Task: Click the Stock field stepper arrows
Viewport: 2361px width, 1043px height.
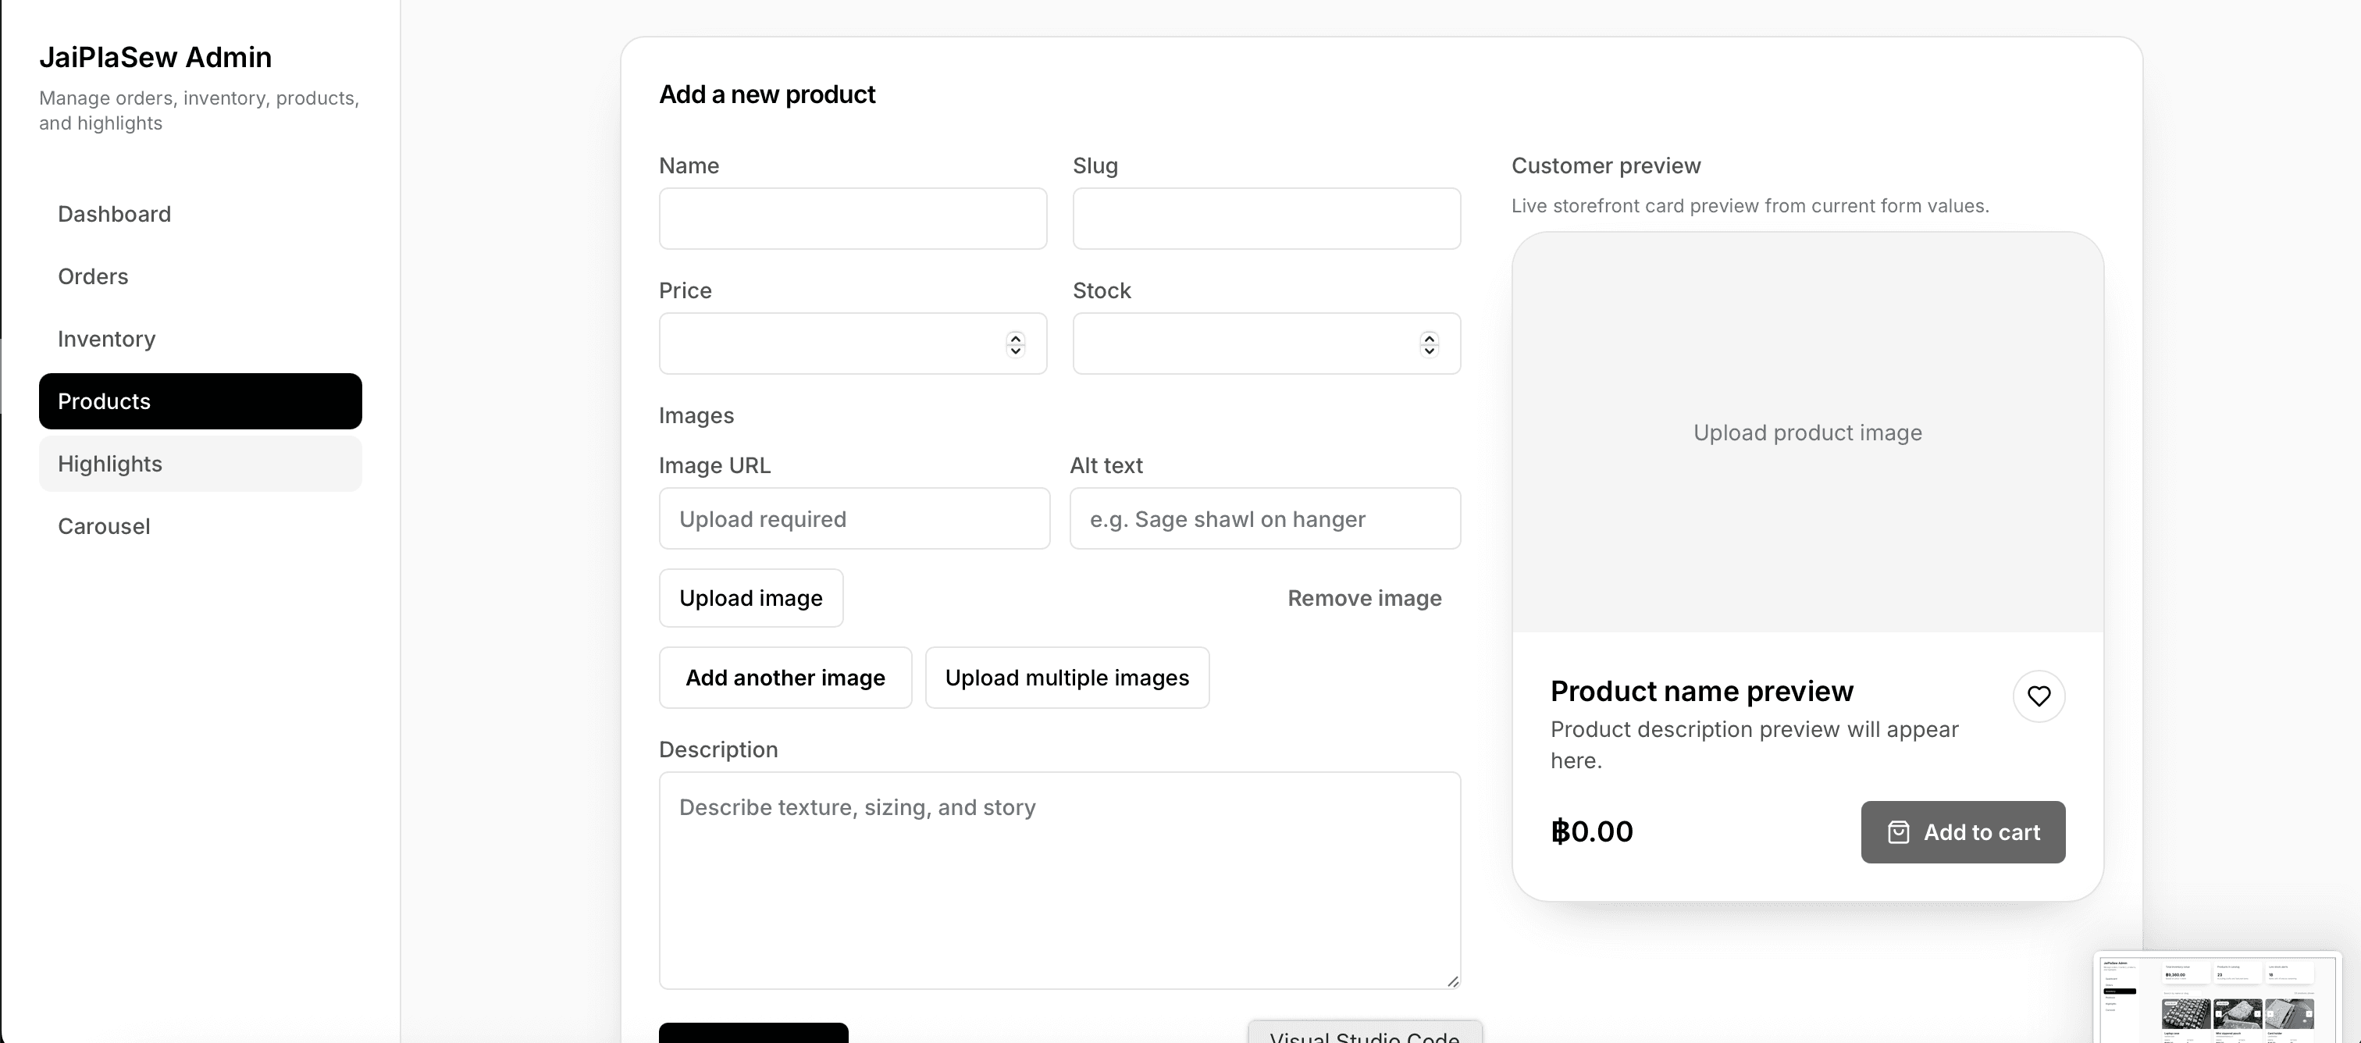Action: coord(1429,344)
